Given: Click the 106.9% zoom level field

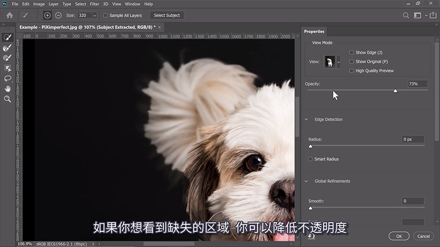Looking at the screenshot, I should click(x=25, y=244).
